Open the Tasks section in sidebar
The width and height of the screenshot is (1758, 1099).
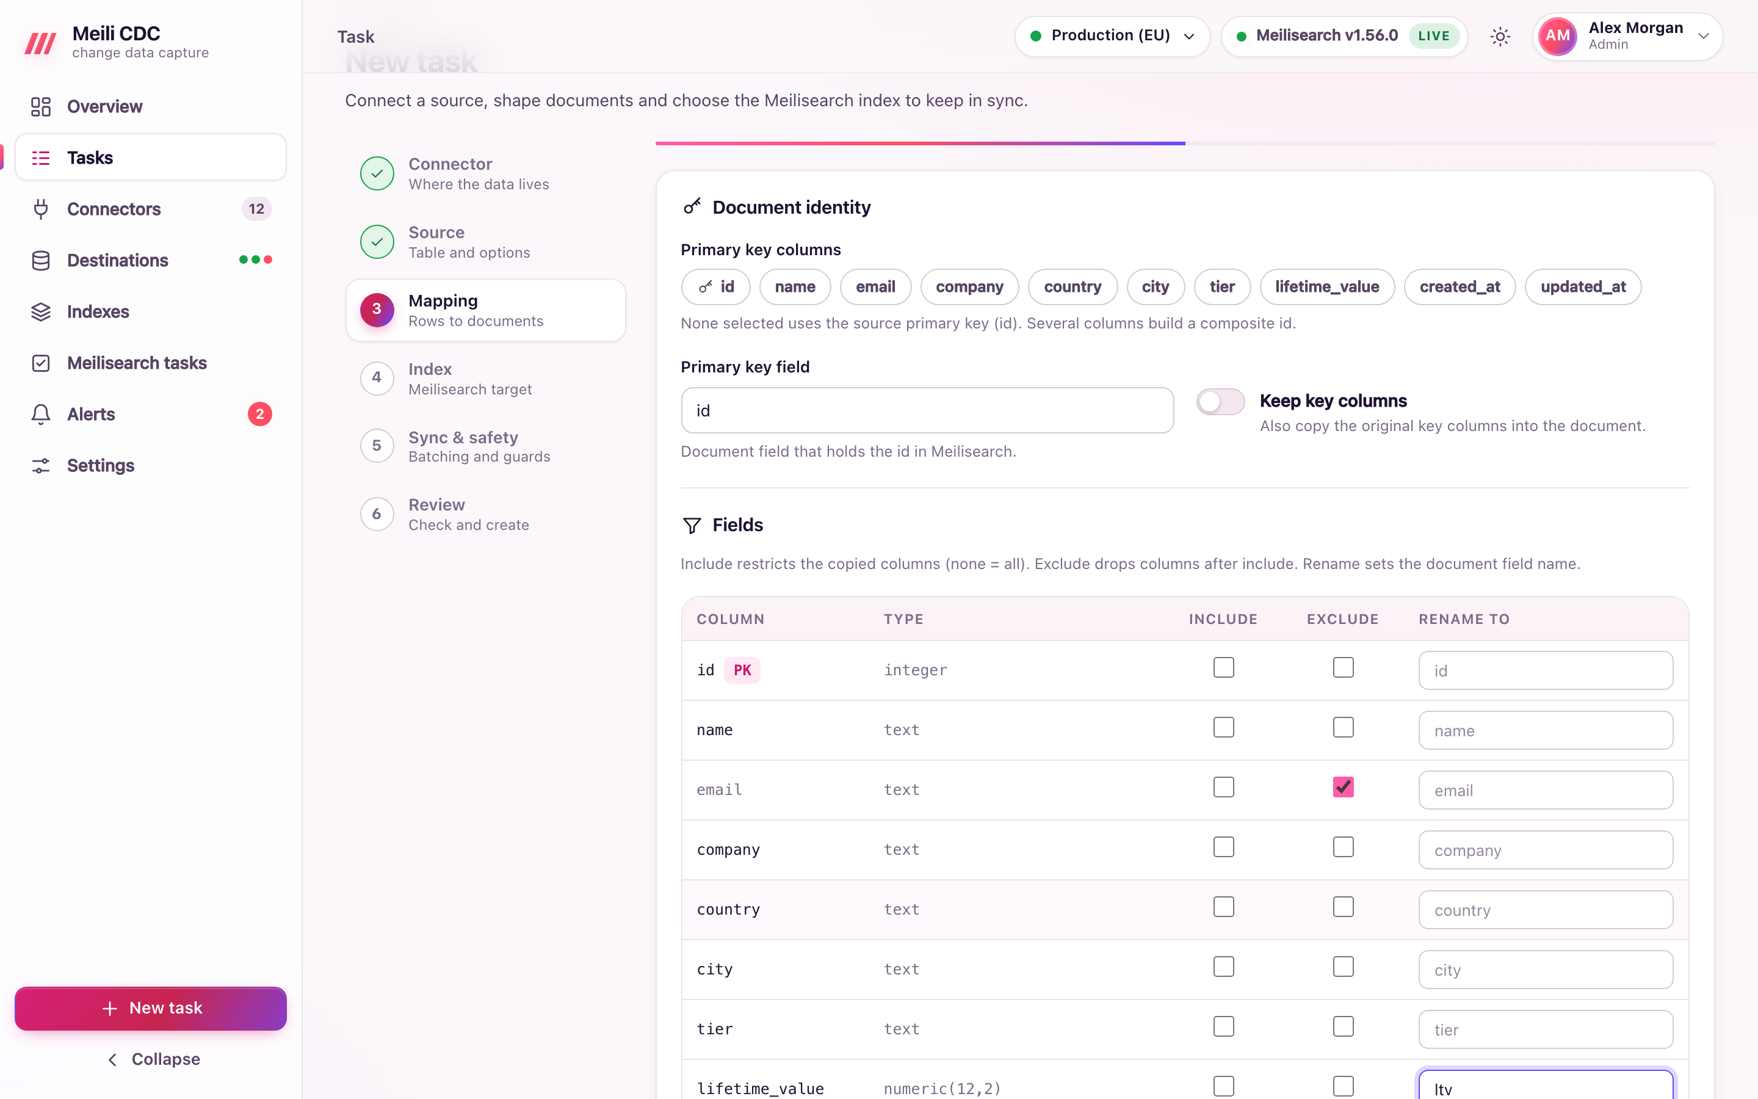pyautogui.click(x=151, y=158)
